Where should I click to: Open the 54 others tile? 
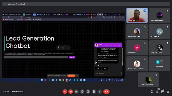(x=160, y=64)
